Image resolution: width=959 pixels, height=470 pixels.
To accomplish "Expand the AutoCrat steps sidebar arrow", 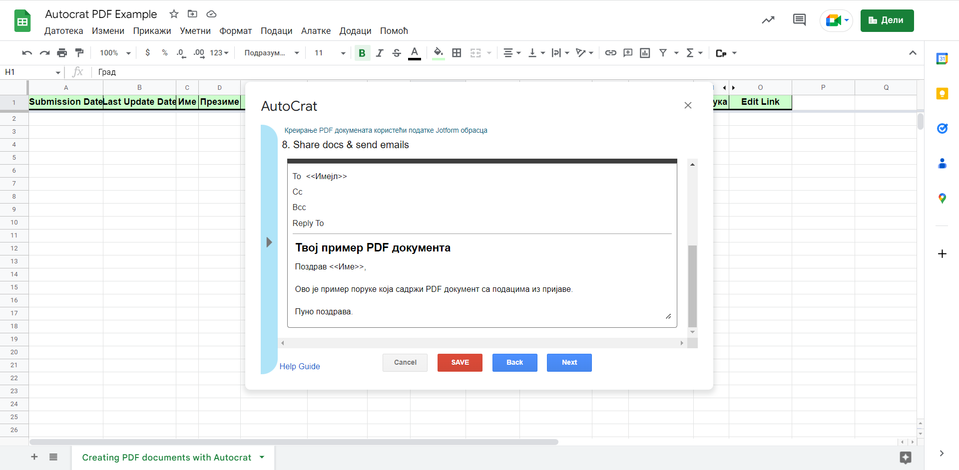I will 269,242.
